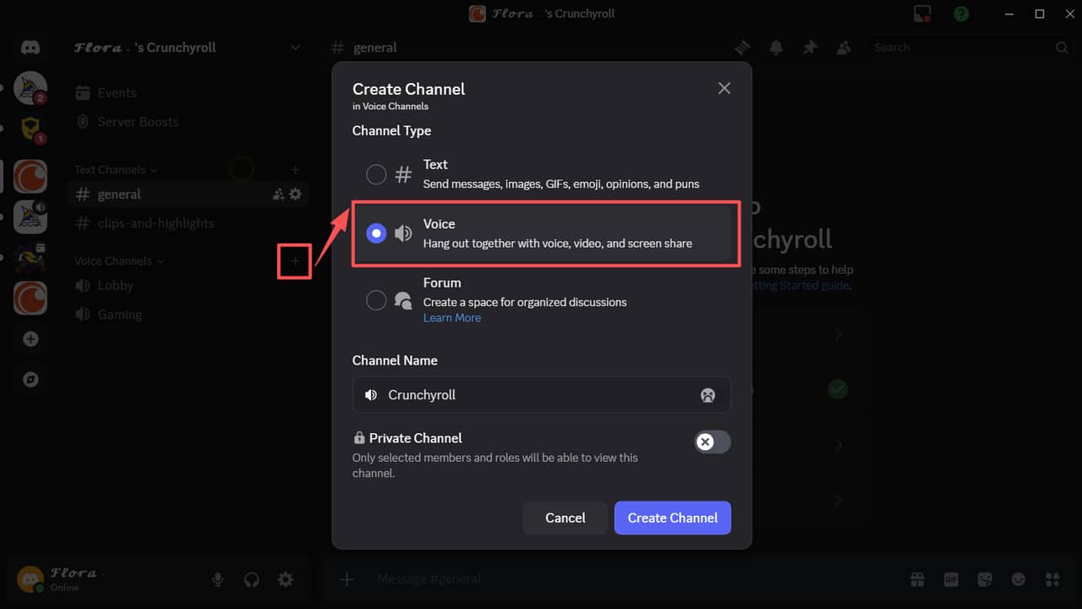
Task: Mute your microphone
Action: pyautogui.click(x=217, y=579)
